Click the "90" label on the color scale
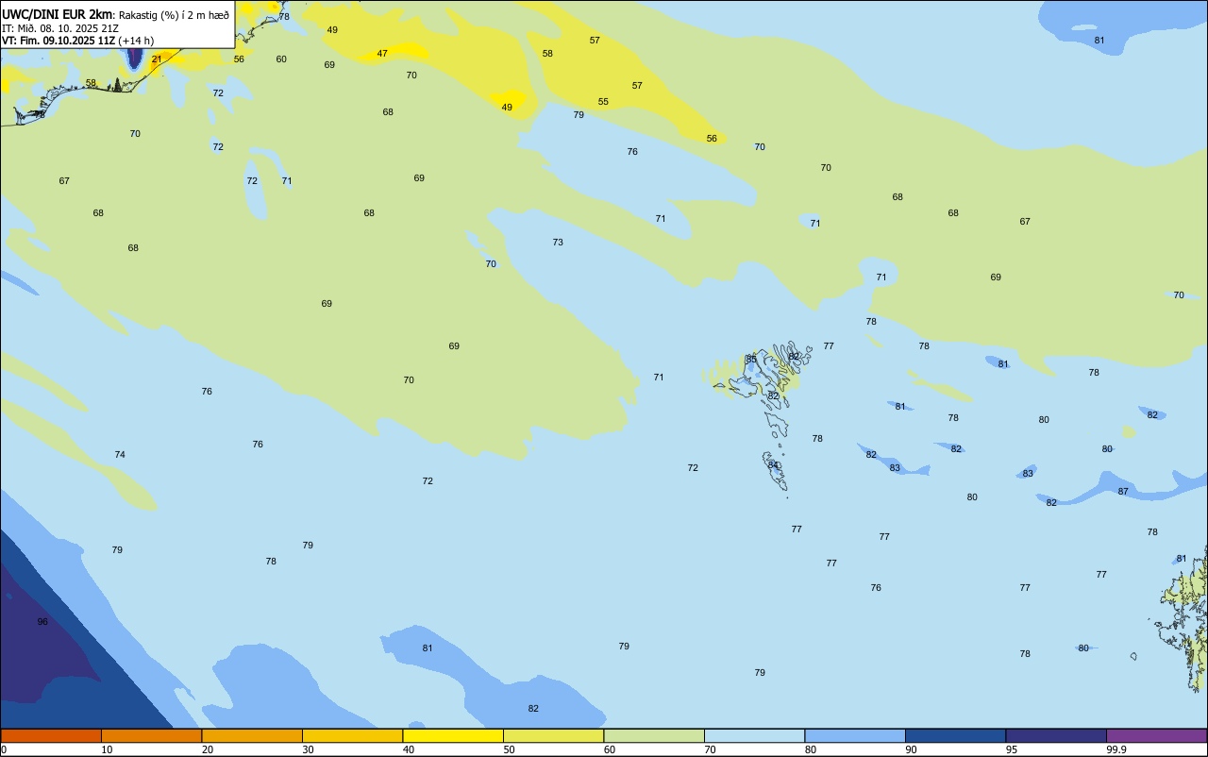This screenshot has width=1208, height=757. 911,749
